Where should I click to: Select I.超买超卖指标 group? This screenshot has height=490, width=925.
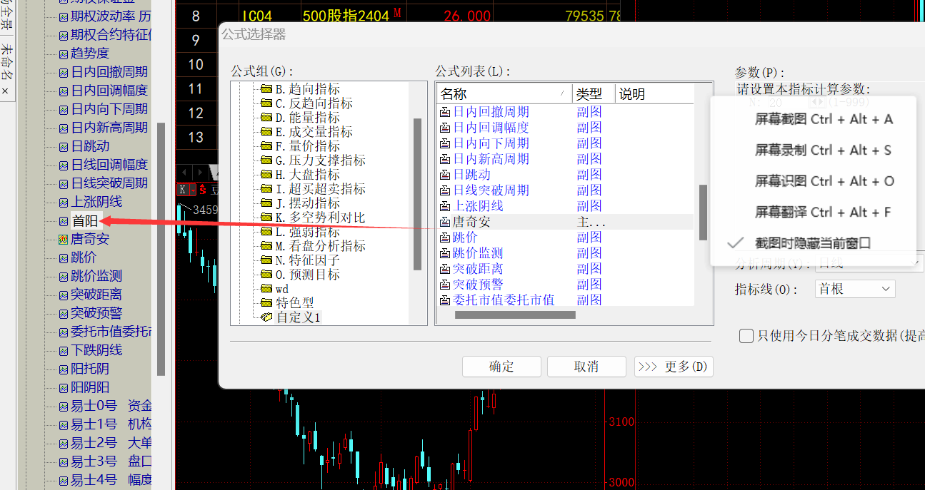pos(321,189)
